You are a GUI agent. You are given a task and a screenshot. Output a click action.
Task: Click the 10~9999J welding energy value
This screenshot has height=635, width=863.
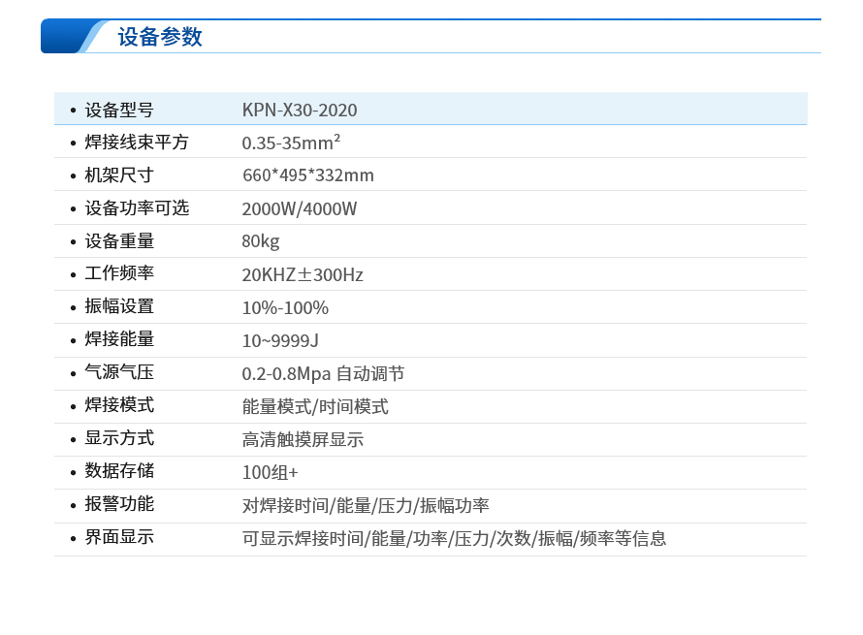coord(280,340)
